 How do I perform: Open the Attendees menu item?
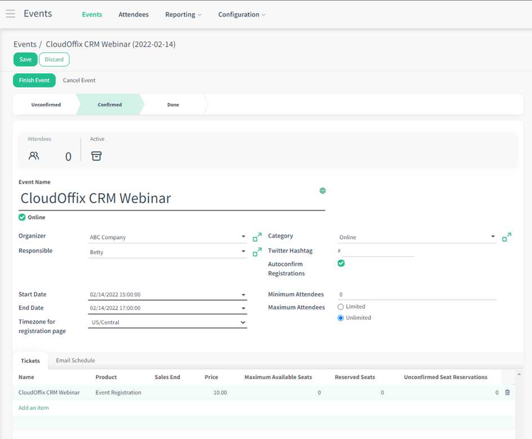coord(133,15)
